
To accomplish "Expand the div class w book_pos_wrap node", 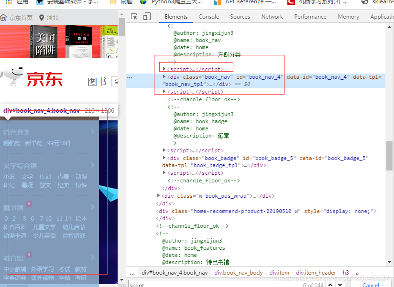I will [159, 195].
